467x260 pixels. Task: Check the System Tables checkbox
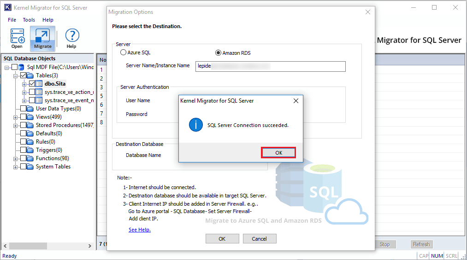[x=23, y=167]
